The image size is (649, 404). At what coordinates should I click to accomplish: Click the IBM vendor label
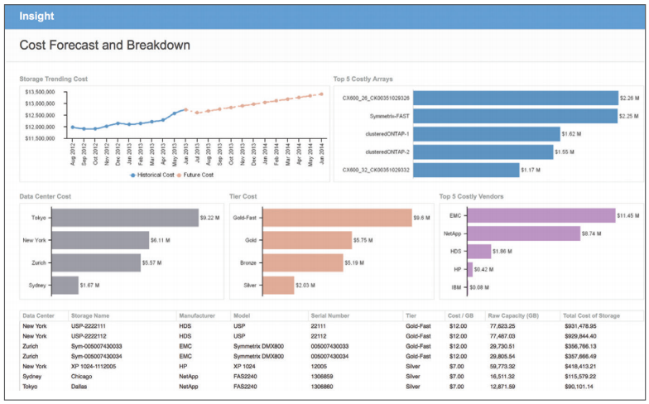coord(456,287)
